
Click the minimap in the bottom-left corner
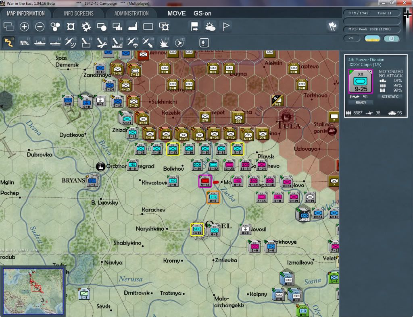click(33, 291)
